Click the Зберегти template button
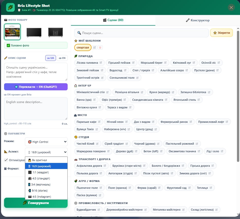This screenshot has width=240, height=219. pos(221,33)
